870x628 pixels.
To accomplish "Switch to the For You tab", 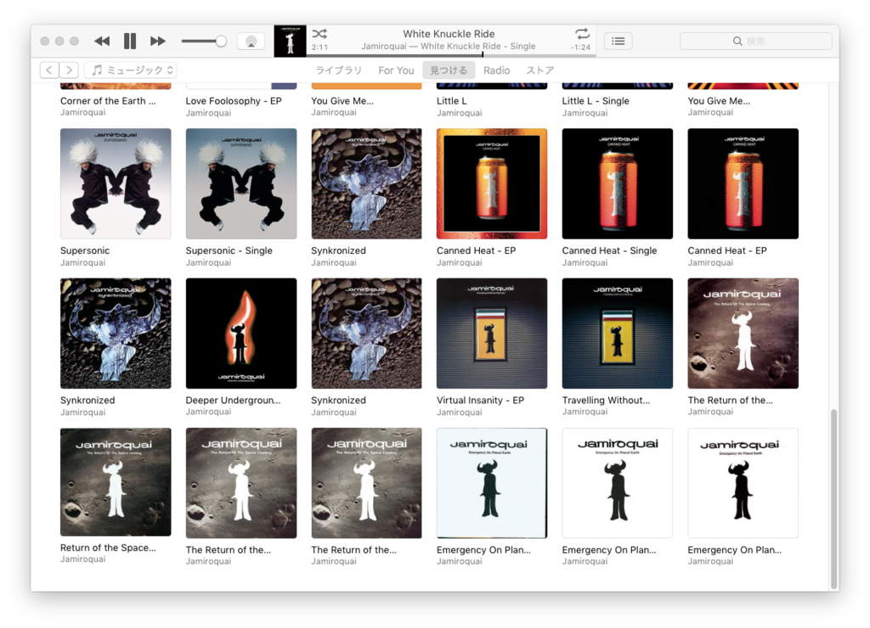I will (x=396, y=70).
